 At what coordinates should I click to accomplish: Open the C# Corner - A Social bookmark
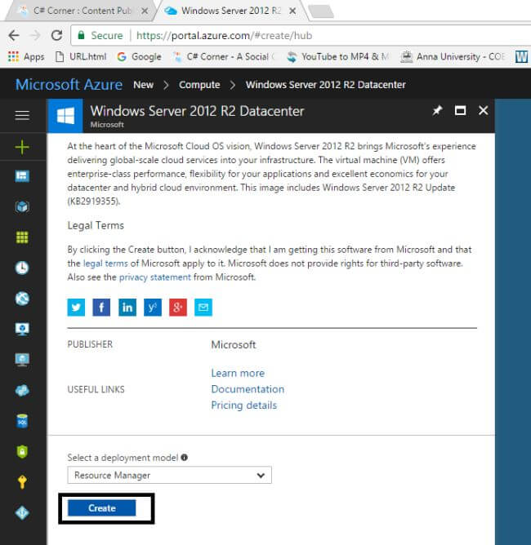[224, 56]
